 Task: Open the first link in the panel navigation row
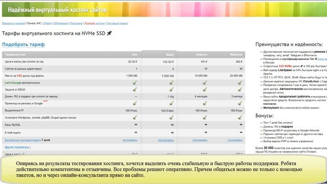pyautogui.click(x=13, y=24)
